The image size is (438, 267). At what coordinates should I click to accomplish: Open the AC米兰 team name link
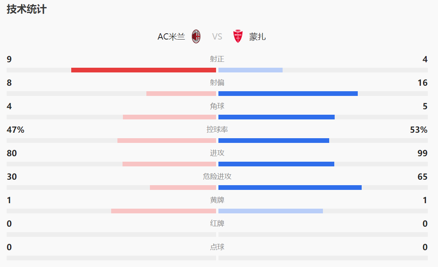[171, 37]
